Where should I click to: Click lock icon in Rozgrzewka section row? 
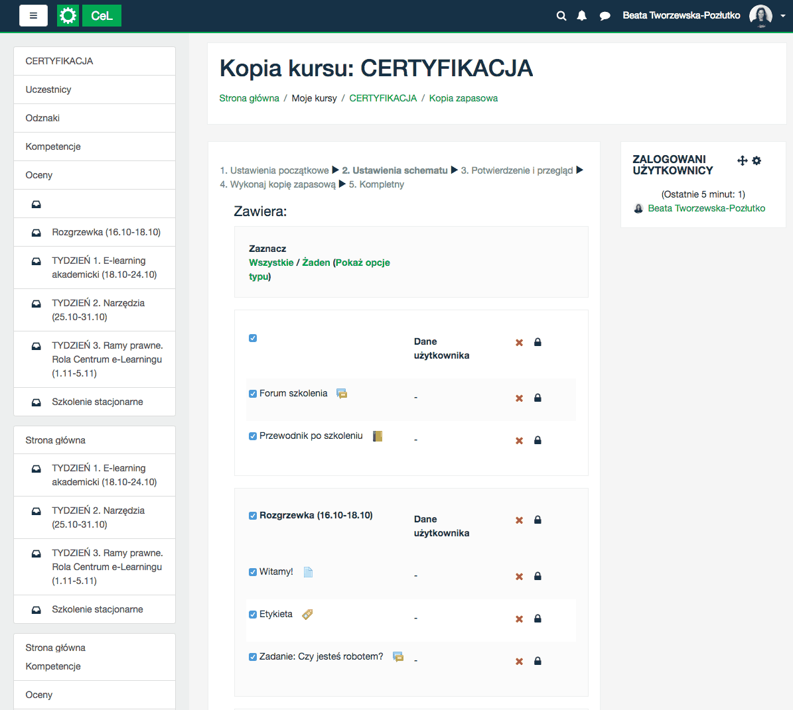(x=538, y=520)
